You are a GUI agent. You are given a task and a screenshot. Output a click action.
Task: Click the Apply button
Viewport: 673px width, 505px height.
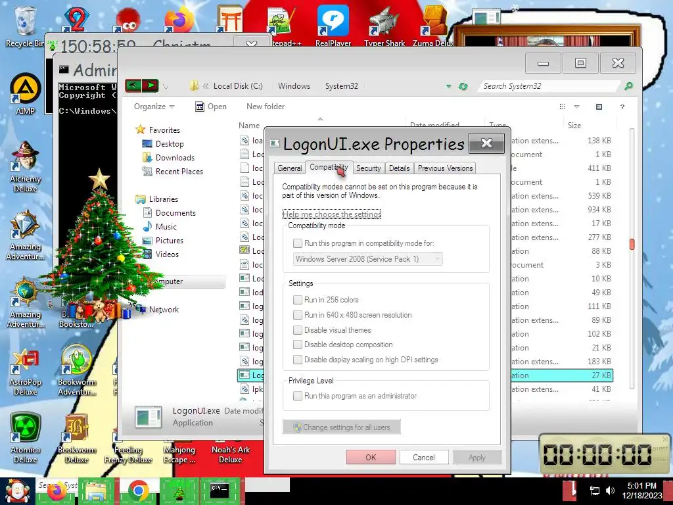click(477, 458)
